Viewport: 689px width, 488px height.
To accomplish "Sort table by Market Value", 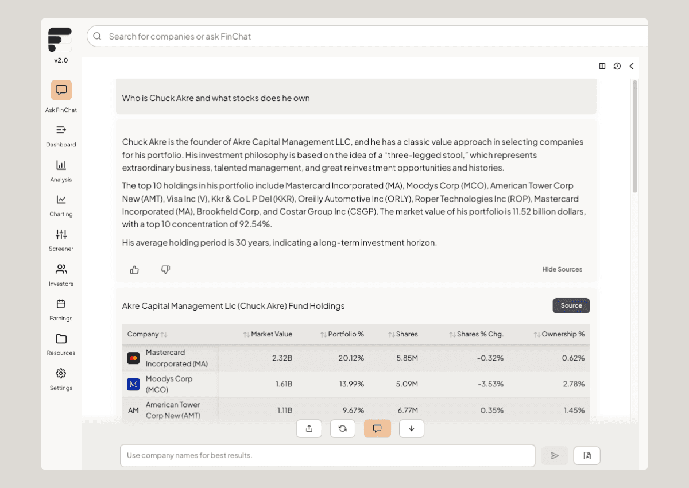I will (x=268, y=334).
